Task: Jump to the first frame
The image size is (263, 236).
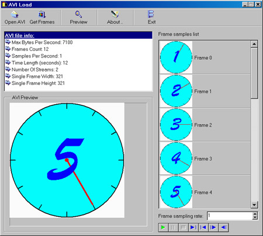Action: pos(203,227)
